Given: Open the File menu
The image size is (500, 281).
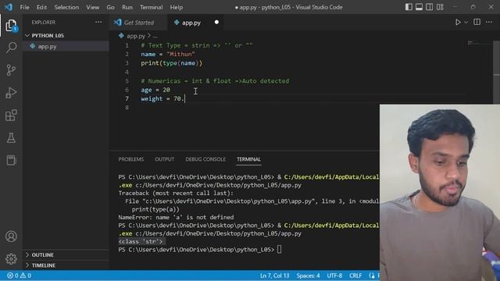Looking at the screenshot, I should coord(24,7).
